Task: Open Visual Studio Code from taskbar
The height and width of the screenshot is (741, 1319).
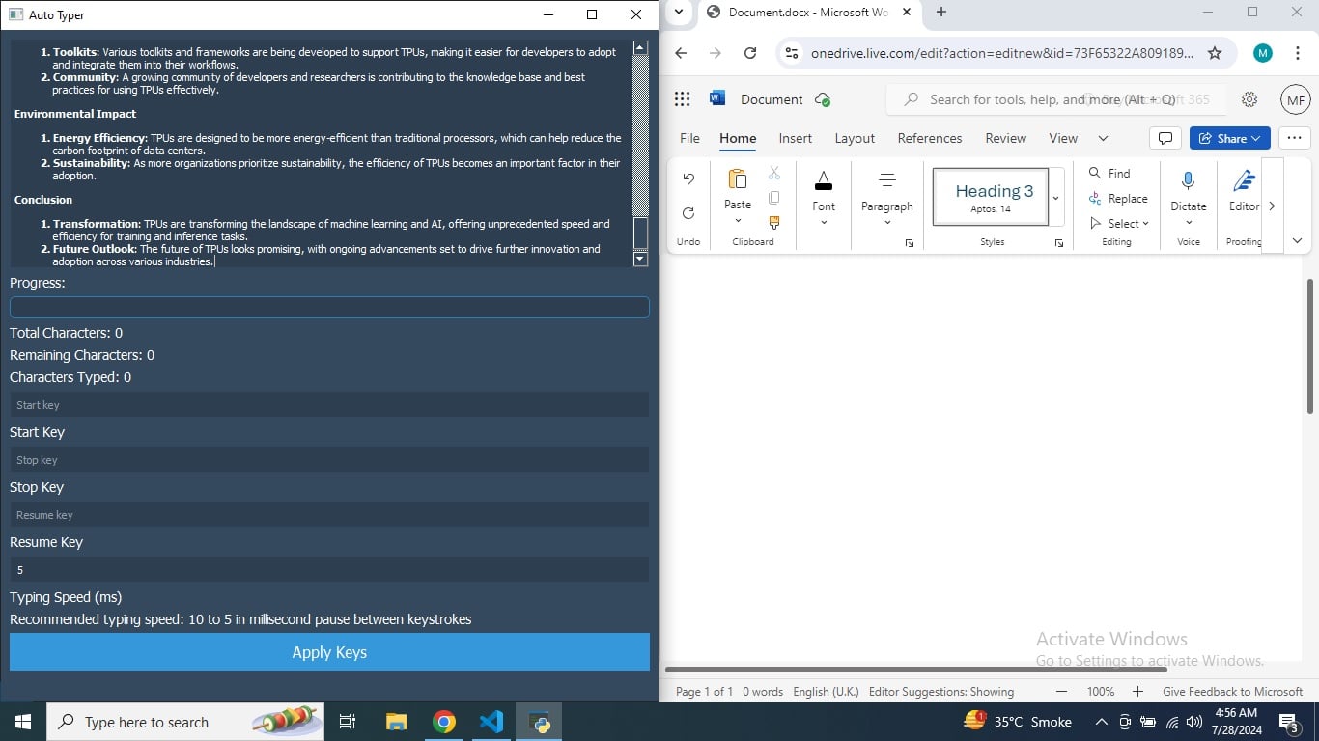Action: (491, 722)
